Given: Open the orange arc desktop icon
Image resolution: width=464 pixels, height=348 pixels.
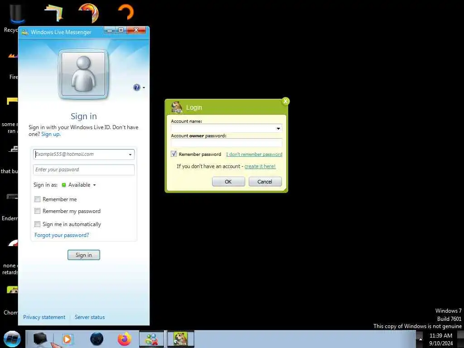Looking at the screenshot, I should pyautogui.click(x=126, y=12).
